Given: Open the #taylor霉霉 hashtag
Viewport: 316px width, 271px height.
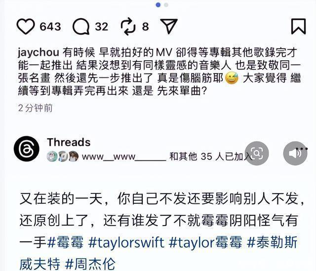Looking at the screenshot, I should [x=205, y=242].
